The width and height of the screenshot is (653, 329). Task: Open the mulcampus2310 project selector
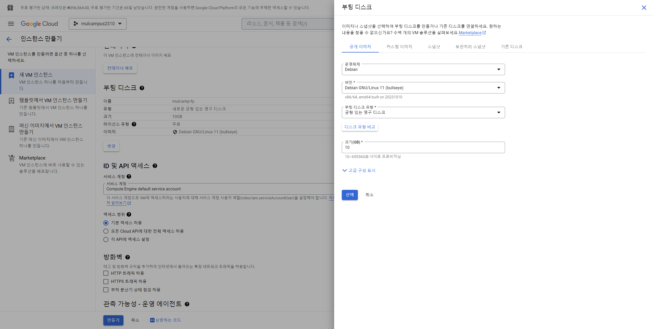pos(97,24)
